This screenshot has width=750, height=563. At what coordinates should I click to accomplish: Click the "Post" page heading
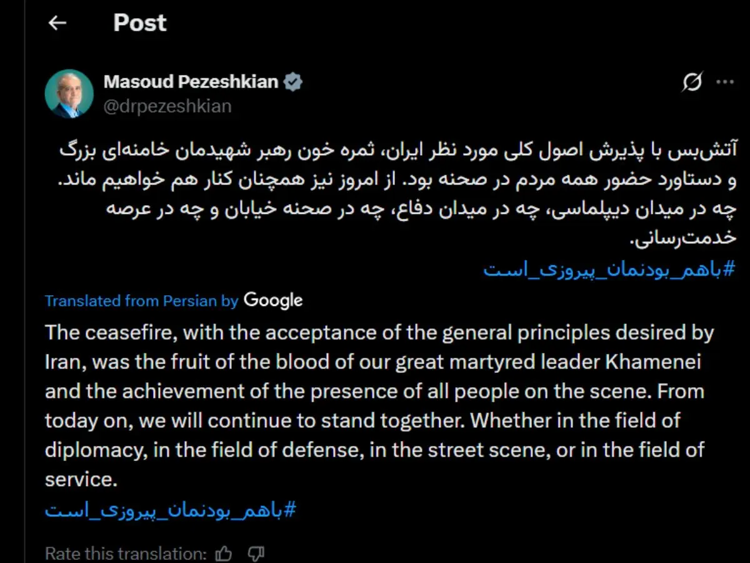click(x=139, y=23)
